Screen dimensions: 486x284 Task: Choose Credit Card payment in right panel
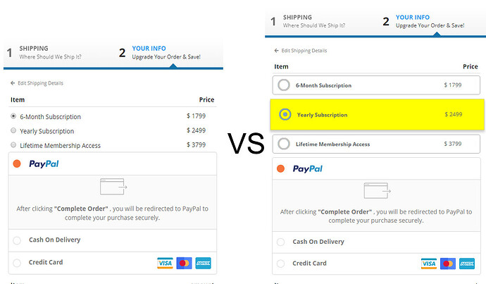click(280, 264)
